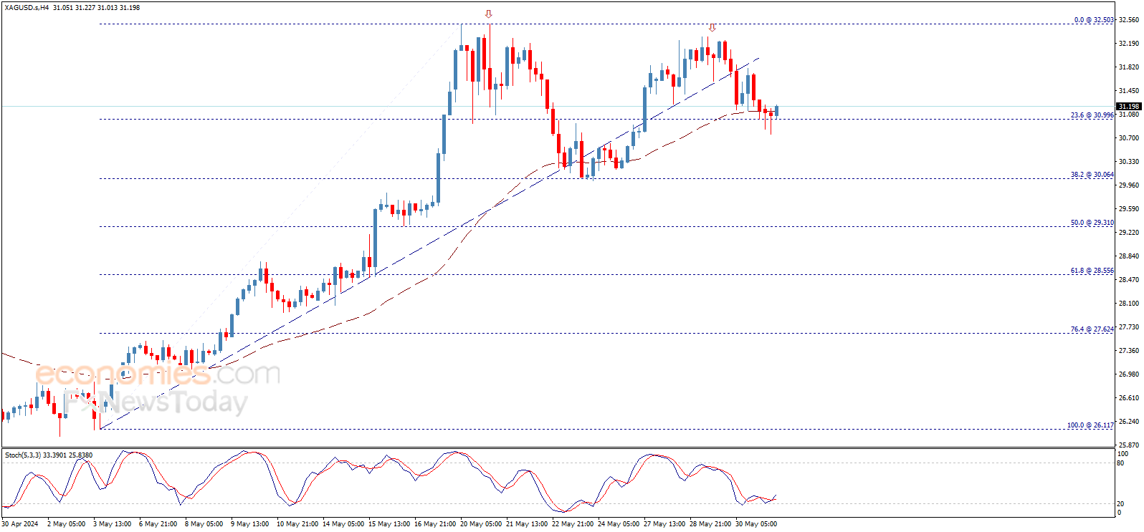Select the 23.6 @ 30.996 Fibonacci level label
Viewport: 1144px width, 532px height.
pos(1092,115)
